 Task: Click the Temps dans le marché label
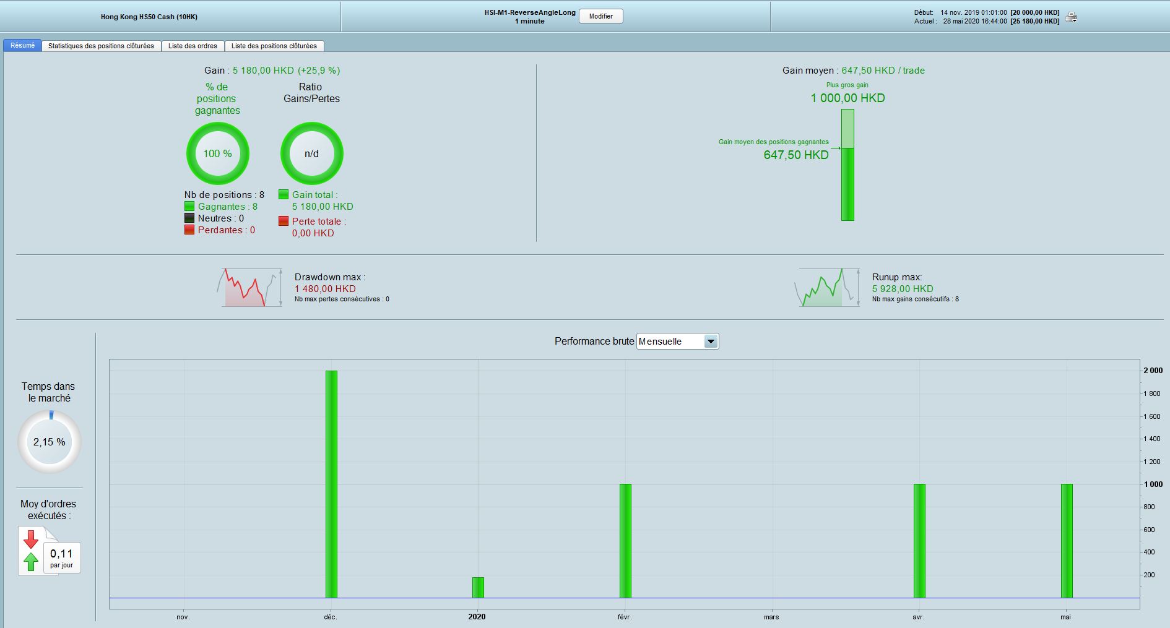pos(48,392)
